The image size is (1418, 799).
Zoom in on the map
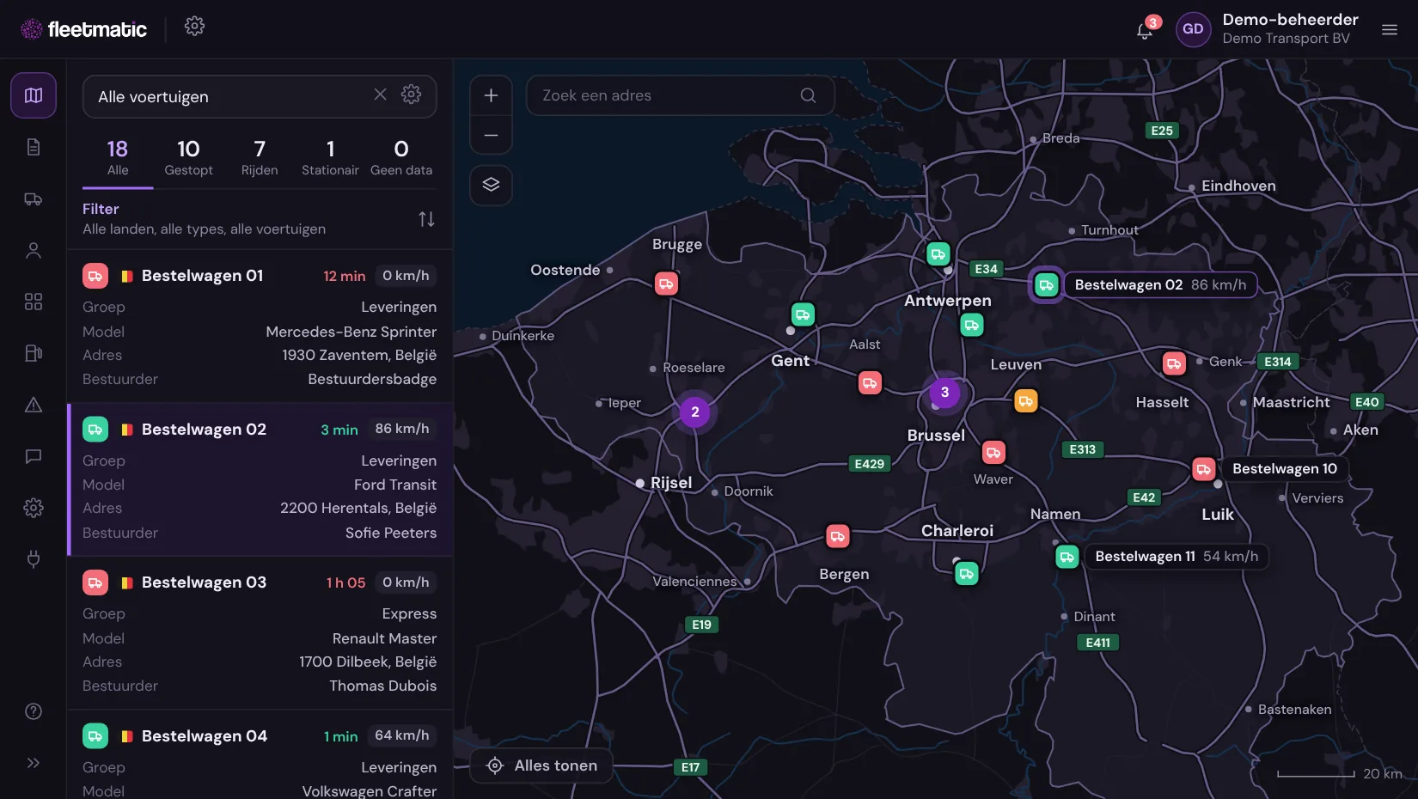pos(491,95)
